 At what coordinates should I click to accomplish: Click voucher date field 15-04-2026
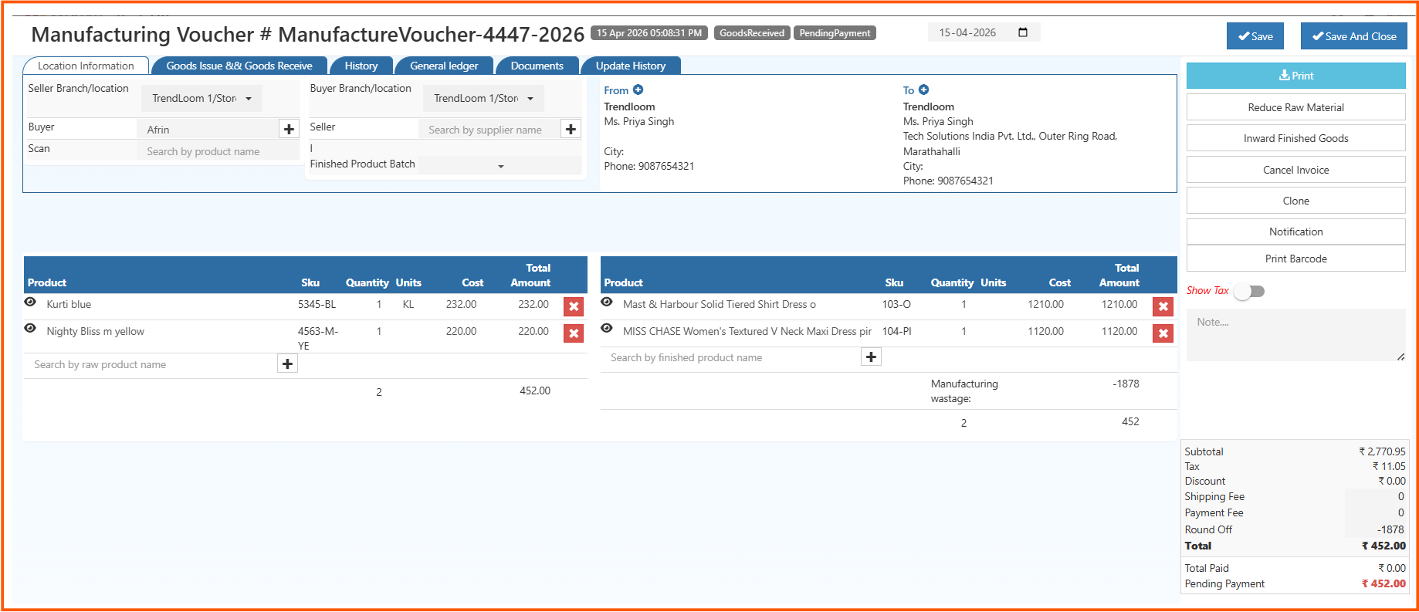pyautogui.click(x=984, y=32)
